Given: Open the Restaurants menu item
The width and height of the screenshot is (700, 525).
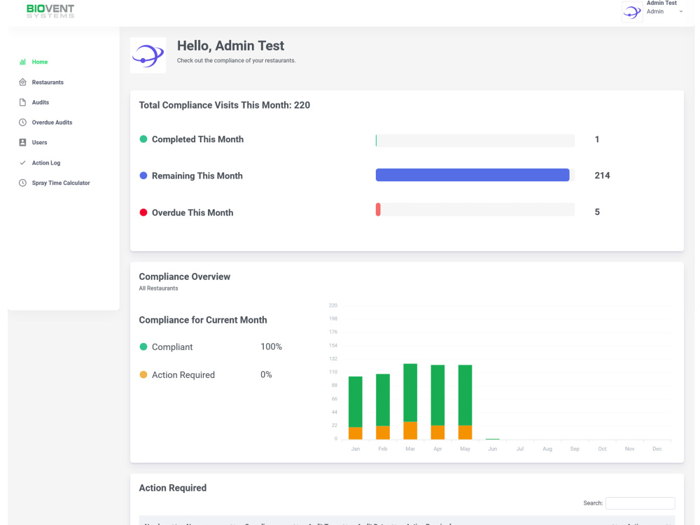Looking at the screenshot, I should coord(48,82).
